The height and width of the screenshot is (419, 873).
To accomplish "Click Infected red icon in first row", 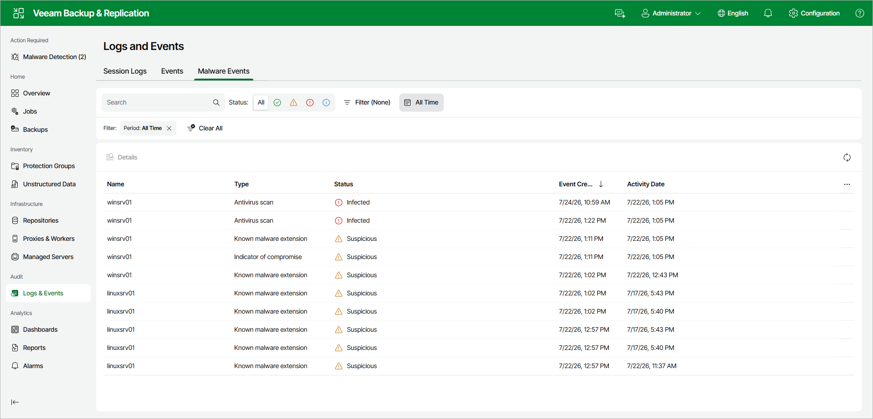I will [339, 203].
